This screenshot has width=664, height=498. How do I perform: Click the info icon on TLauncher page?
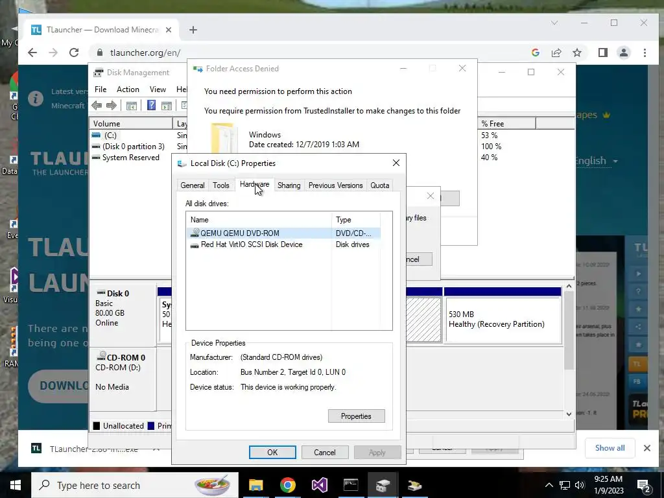coord(36,99)
